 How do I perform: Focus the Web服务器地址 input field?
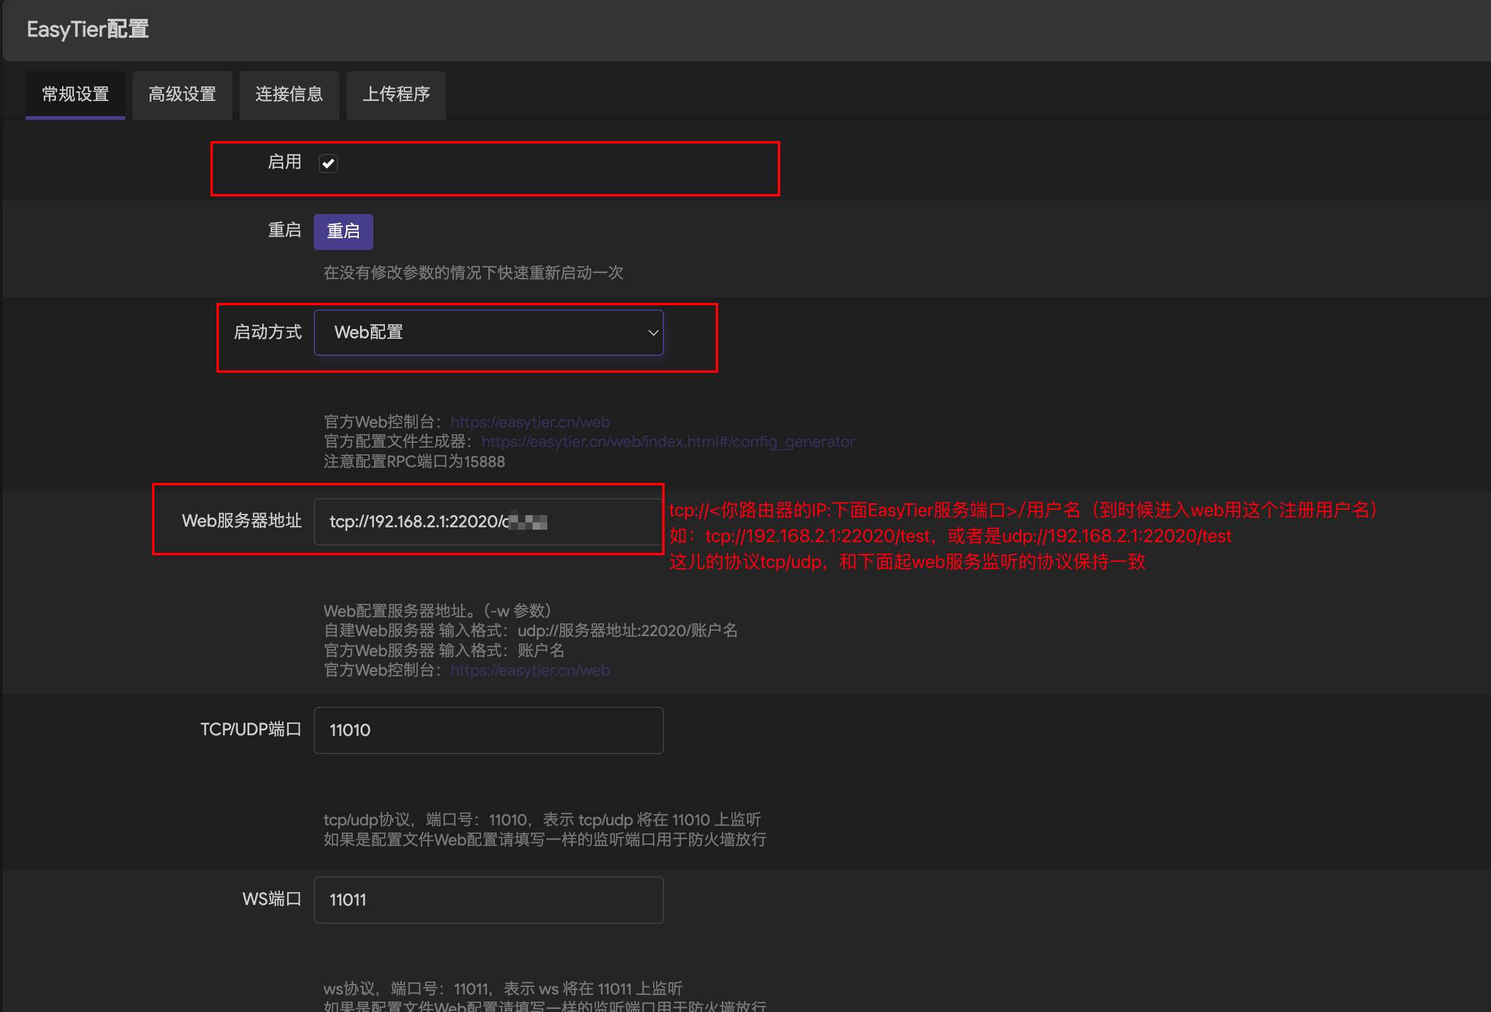pyautogui.click(x=488, y=521)
